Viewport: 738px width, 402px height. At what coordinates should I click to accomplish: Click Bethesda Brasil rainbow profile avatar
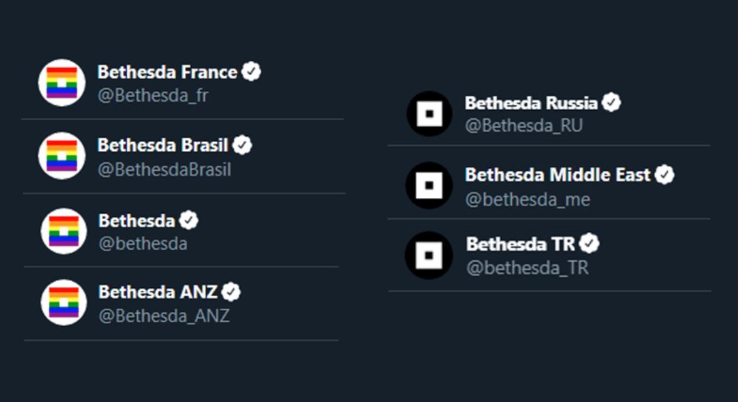(61, 156)
